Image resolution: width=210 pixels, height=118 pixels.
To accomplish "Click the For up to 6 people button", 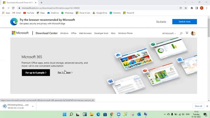I will 36,73.
